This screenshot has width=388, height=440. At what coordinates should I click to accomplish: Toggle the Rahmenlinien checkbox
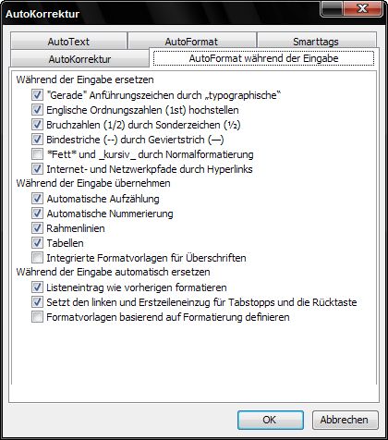coord(37,228)
